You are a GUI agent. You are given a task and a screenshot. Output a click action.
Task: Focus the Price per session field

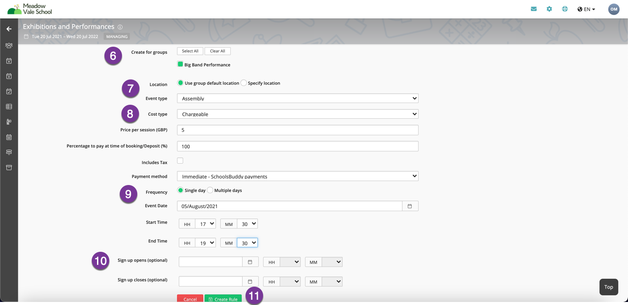click(298, 130)
